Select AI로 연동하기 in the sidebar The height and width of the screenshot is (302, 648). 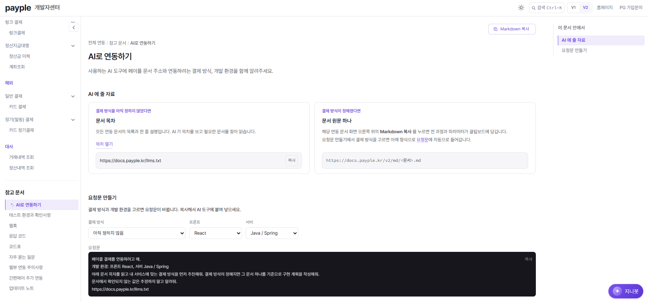tap(42, 205)
